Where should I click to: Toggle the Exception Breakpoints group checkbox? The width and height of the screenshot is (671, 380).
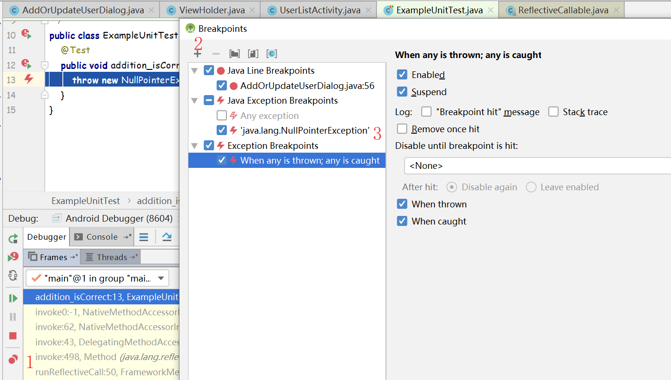209,146
